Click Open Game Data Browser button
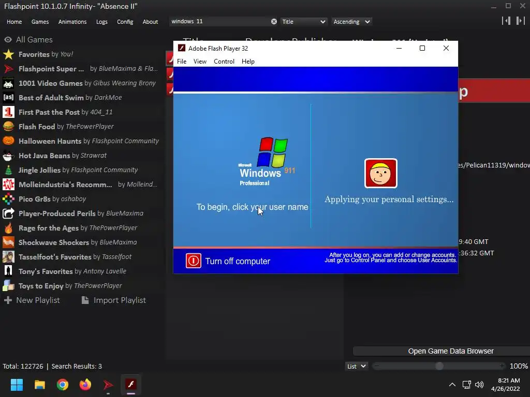The image size is (530, 397). pos(441,351)
